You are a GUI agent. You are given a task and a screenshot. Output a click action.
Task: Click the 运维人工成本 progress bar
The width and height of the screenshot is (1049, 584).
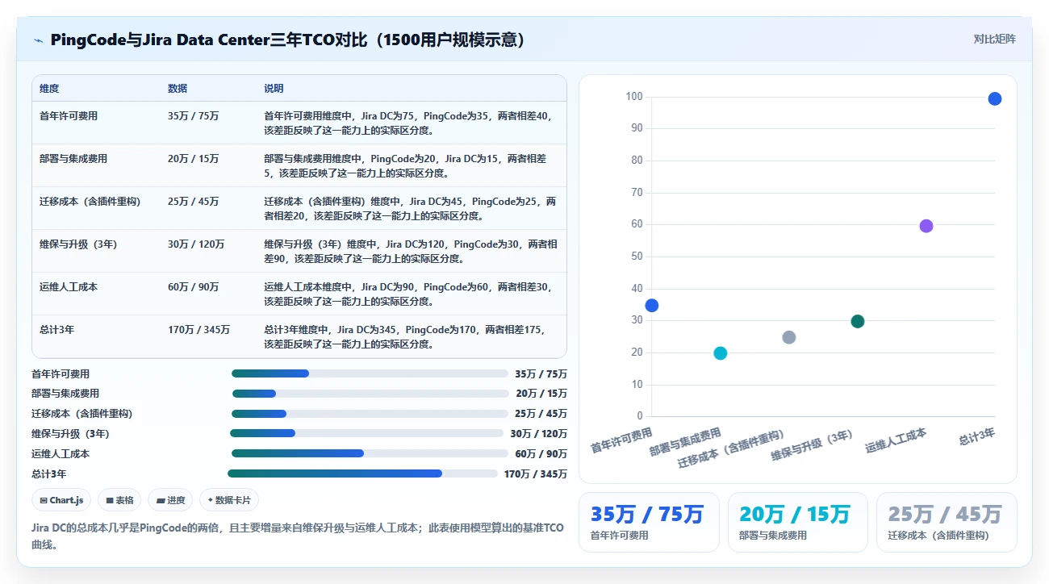pos(370,453)
